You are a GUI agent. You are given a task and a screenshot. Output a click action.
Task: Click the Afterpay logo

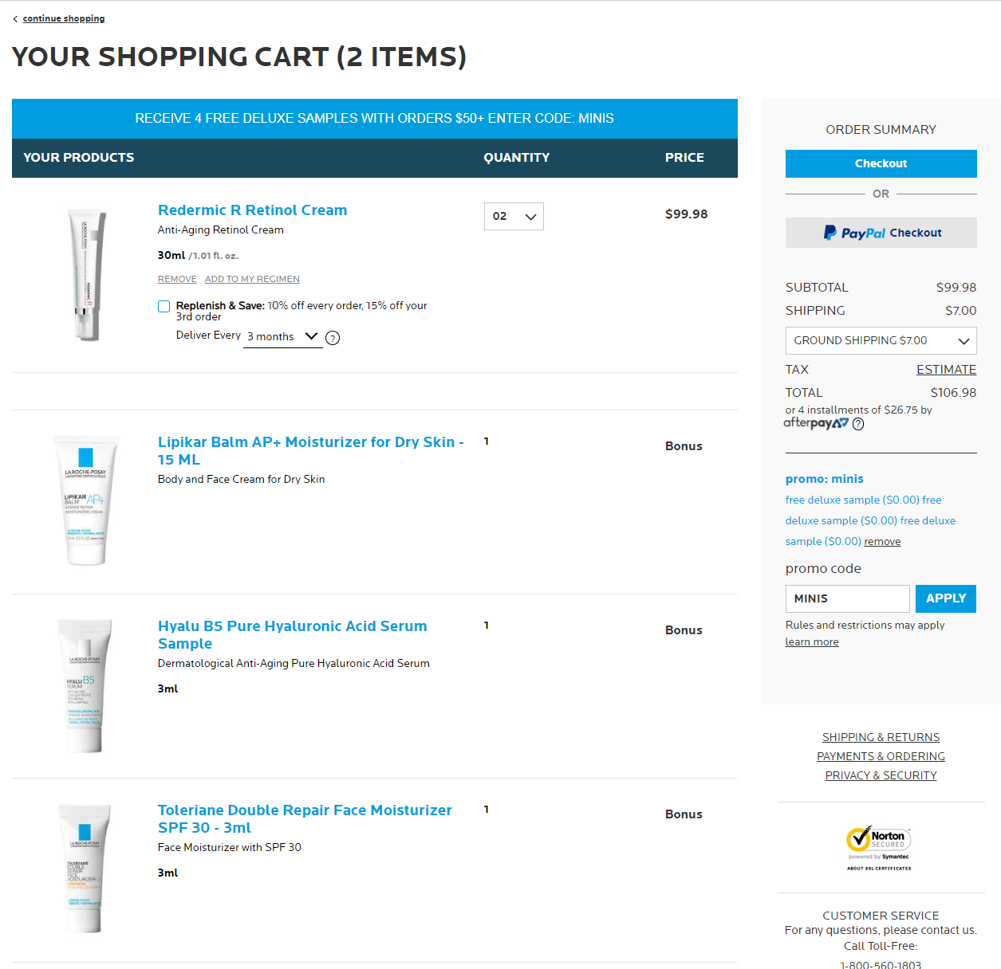tap(816, 423)
